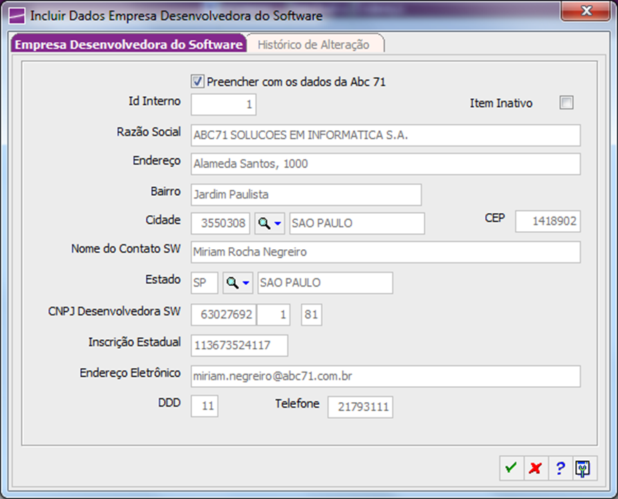Click the Endereço field with Alameda Santos
This screenshot has height=499, width=618.
pyautogui.click(x=386, y=164)
